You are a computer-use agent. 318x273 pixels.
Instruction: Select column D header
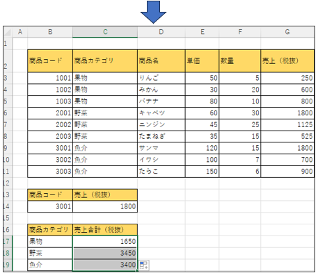tap(161, 32)
